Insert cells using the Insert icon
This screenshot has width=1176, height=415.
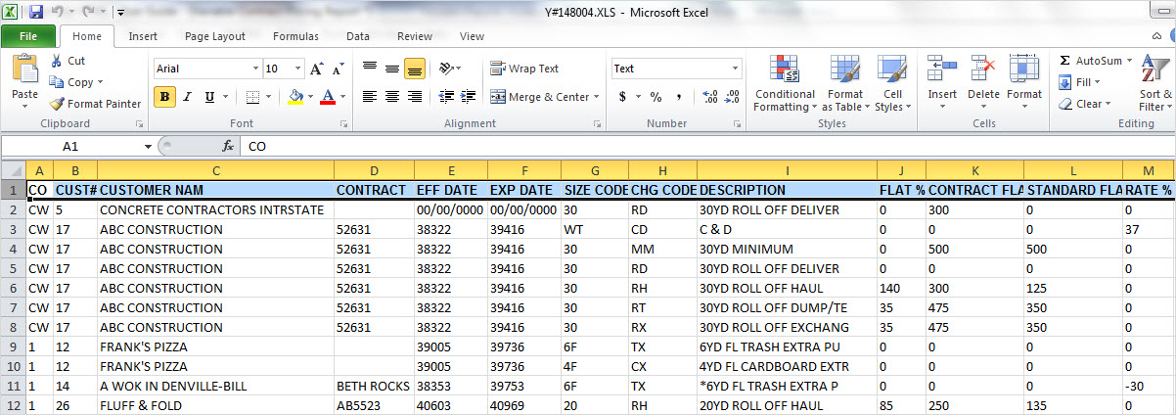click(x=941, y=70)
